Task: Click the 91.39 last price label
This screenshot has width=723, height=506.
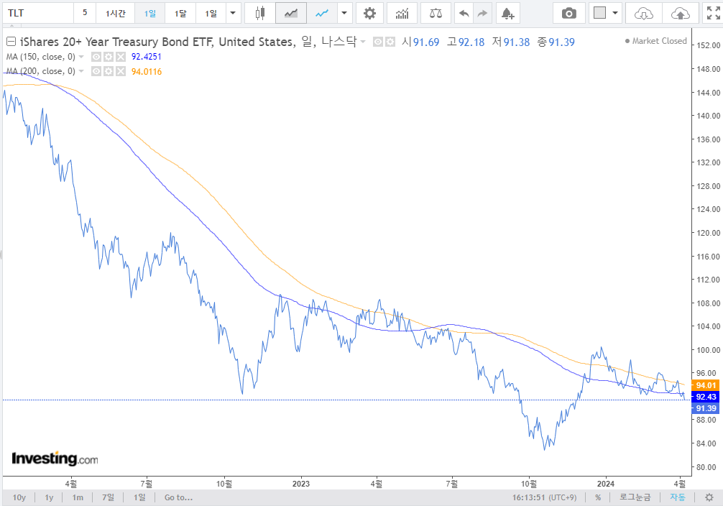Action: click(706, 408)
